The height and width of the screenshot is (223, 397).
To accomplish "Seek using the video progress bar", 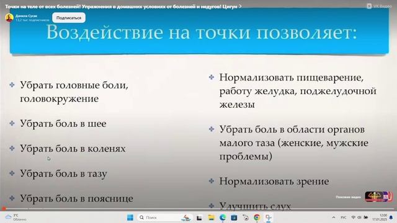I will pyautogui.click(x=198, y=209).
